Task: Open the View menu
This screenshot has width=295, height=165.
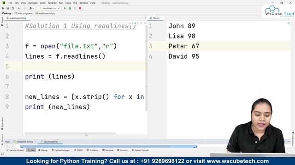Action: pos(23,3)
